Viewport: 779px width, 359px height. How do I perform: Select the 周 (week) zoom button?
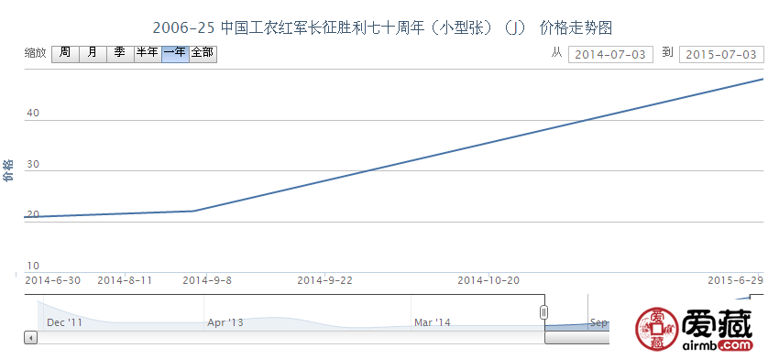(x=66, y=54)
